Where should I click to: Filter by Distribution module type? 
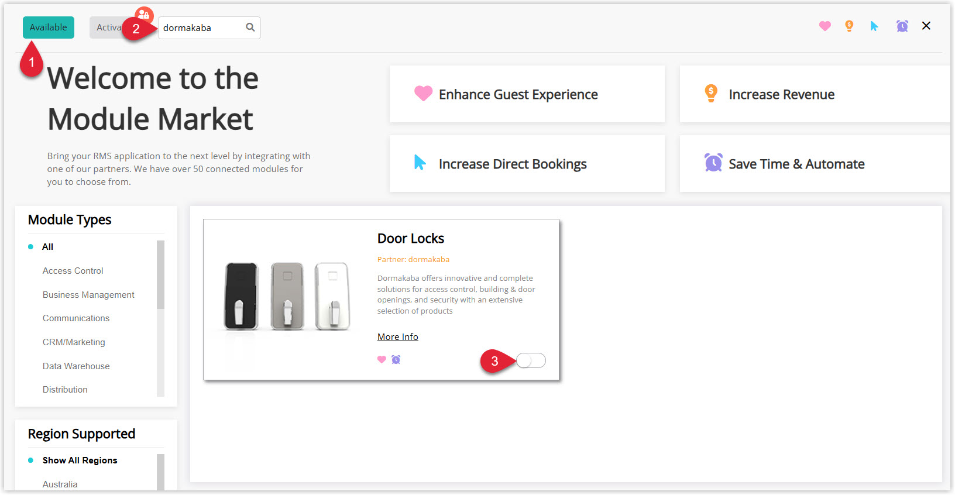65,390
